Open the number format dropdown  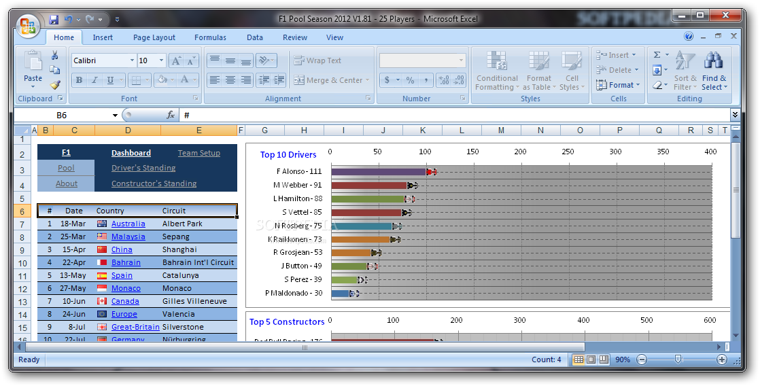coord(461,60)
